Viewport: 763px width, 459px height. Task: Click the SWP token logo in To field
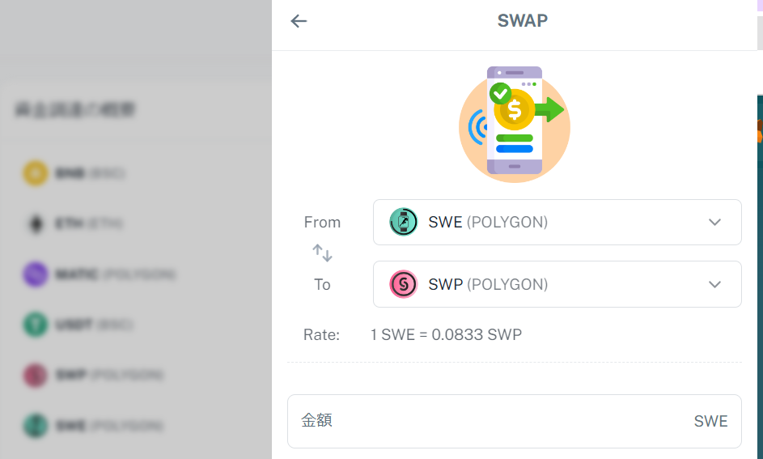tap(403, 284)
